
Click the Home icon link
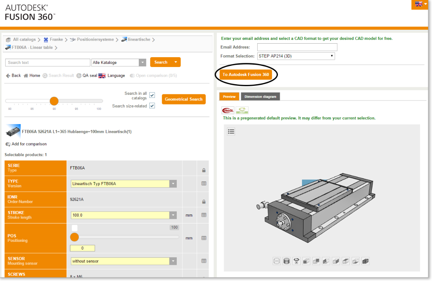pos(32,76)
